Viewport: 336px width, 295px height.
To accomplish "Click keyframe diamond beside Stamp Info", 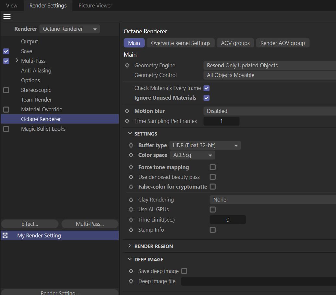I will [x=131, y=230].
